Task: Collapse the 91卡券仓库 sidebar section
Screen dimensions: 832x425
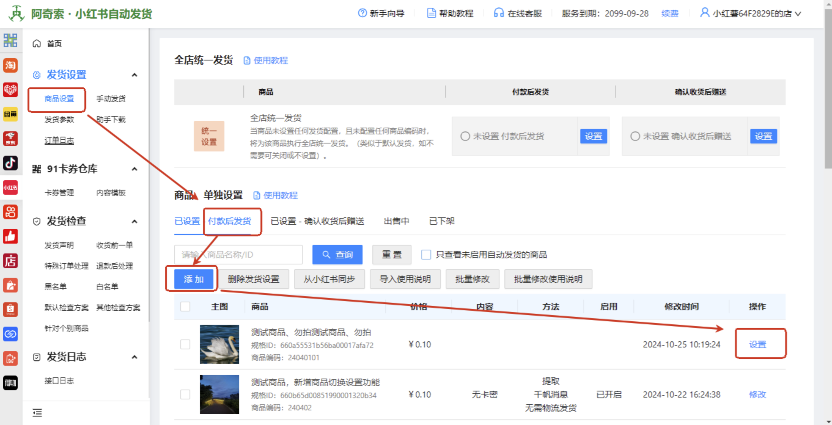Action: pyautogui.click(x=134, y=169)
